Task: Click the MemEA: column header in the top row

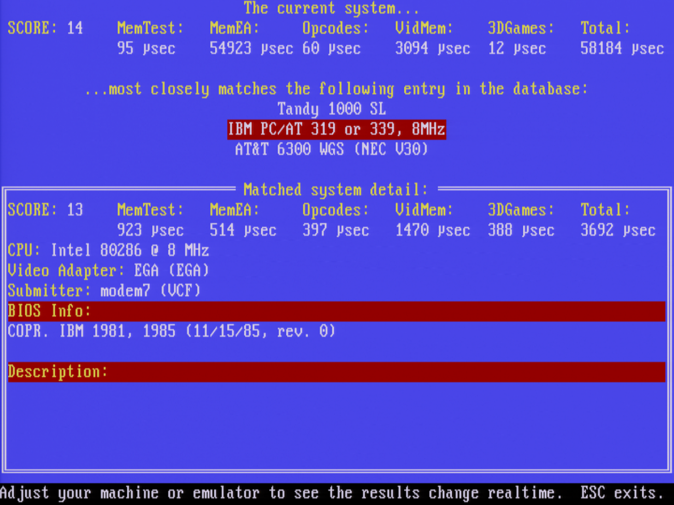Action: 235,28
